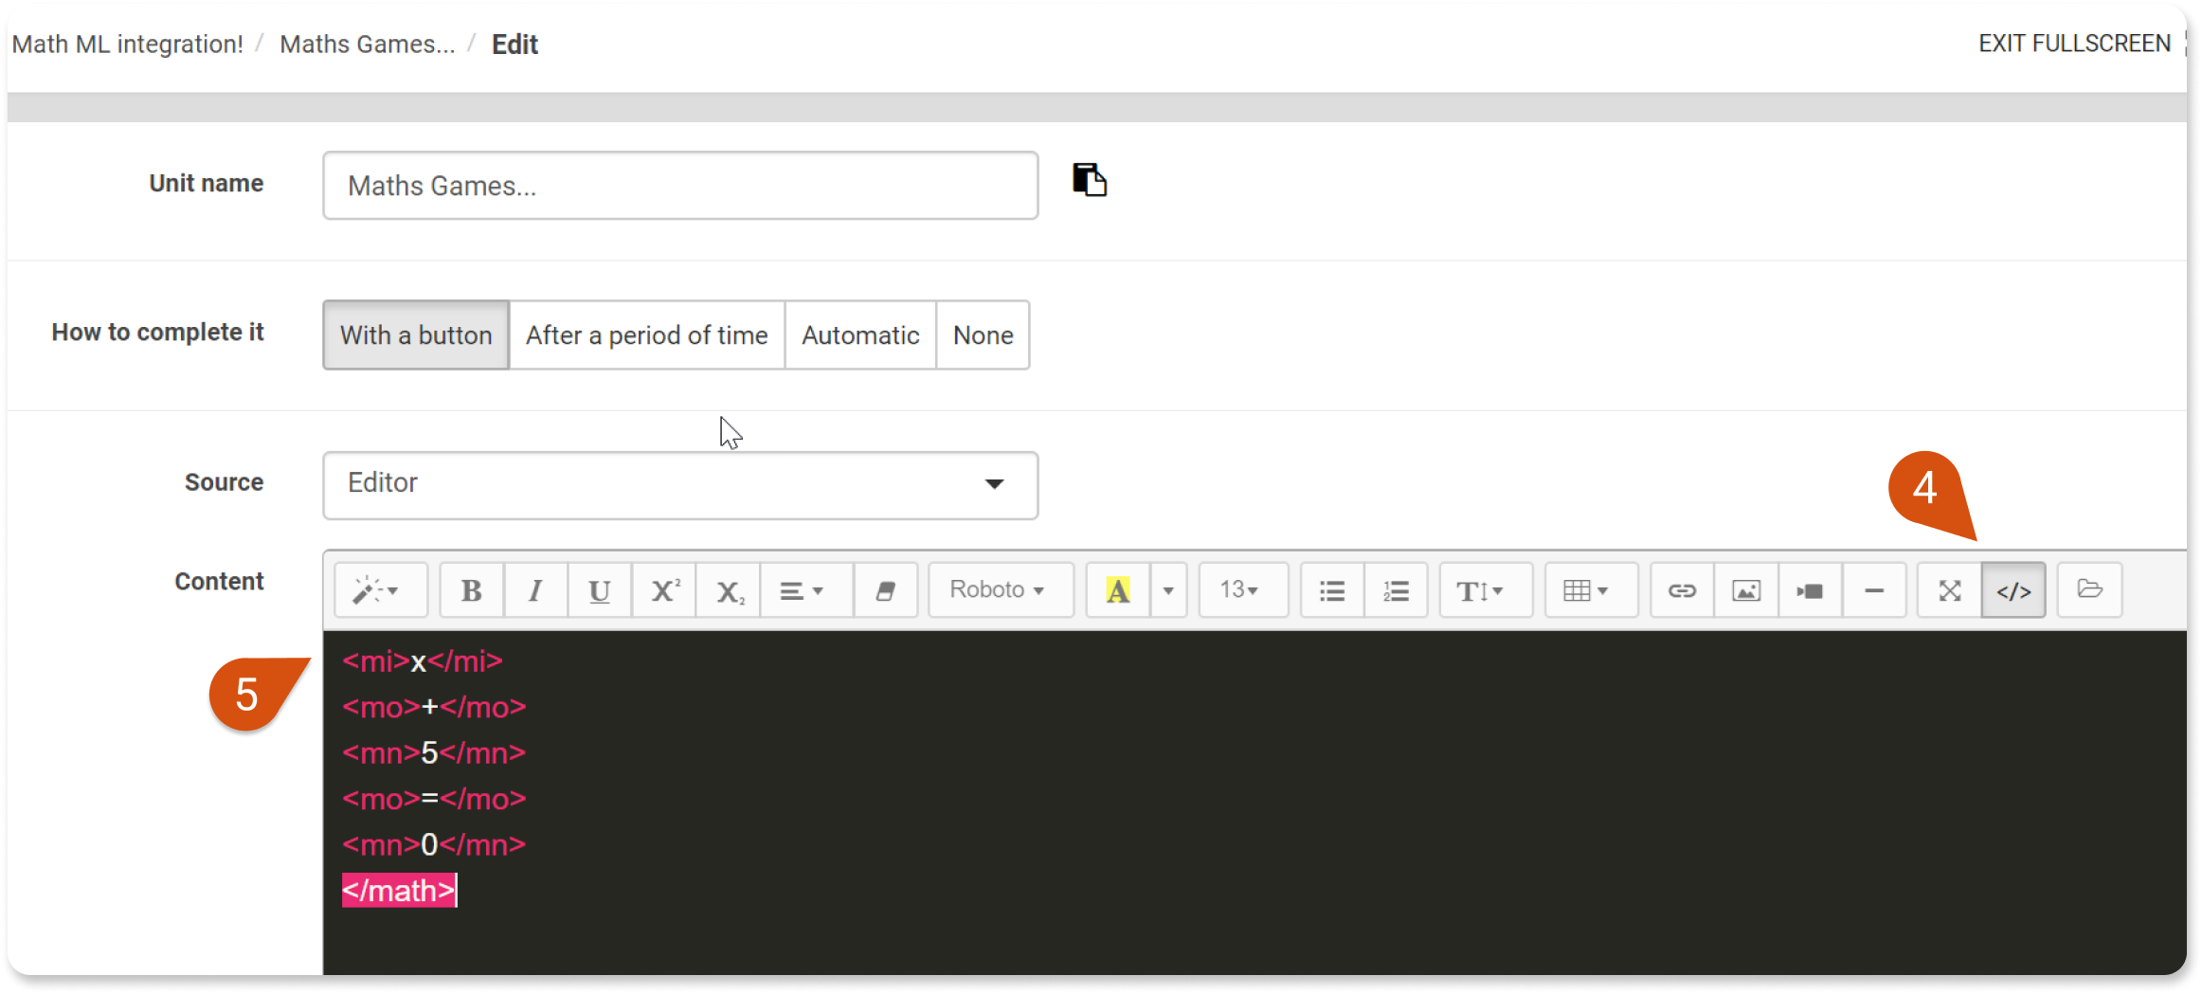The width and height of the screenshot is (2202, 994).
Task: Select the With a button completion option
Action: 416,335
